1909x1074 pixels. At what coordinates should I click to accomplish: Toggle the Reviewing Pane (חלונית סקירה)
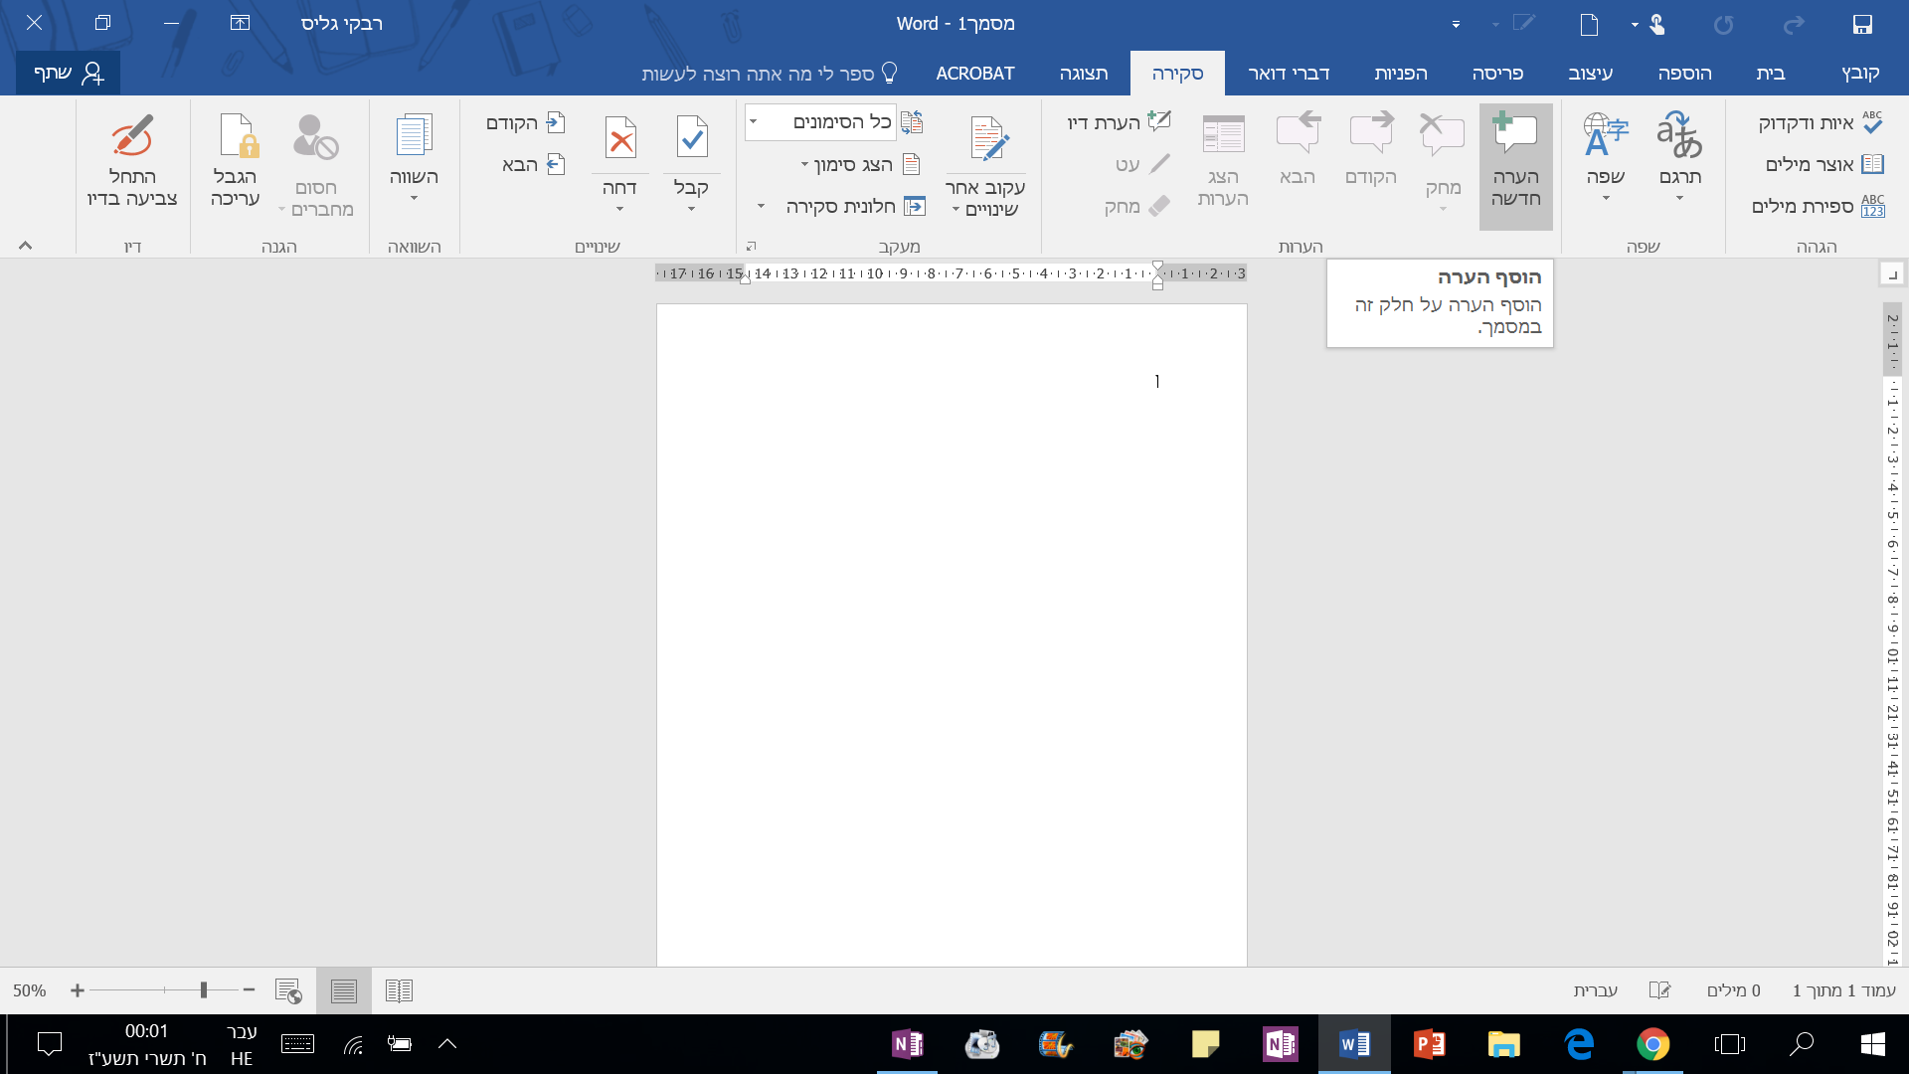[853, 206]
